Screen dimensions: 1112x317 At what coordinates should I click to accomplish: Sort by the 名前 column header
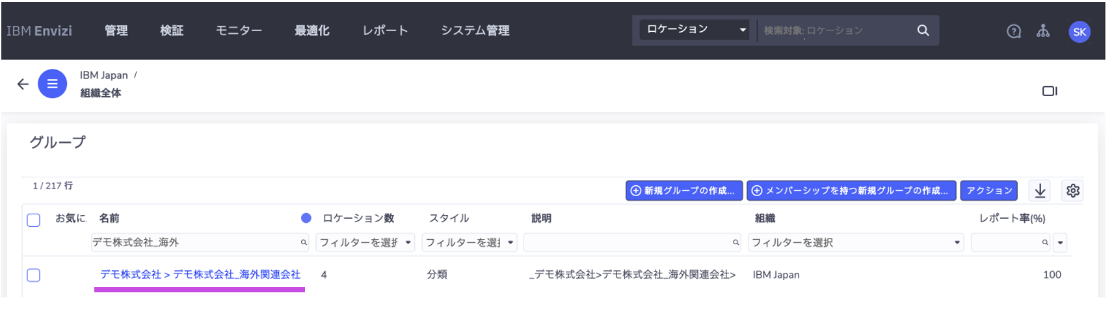pyautogui.click(x=109, y=218)
